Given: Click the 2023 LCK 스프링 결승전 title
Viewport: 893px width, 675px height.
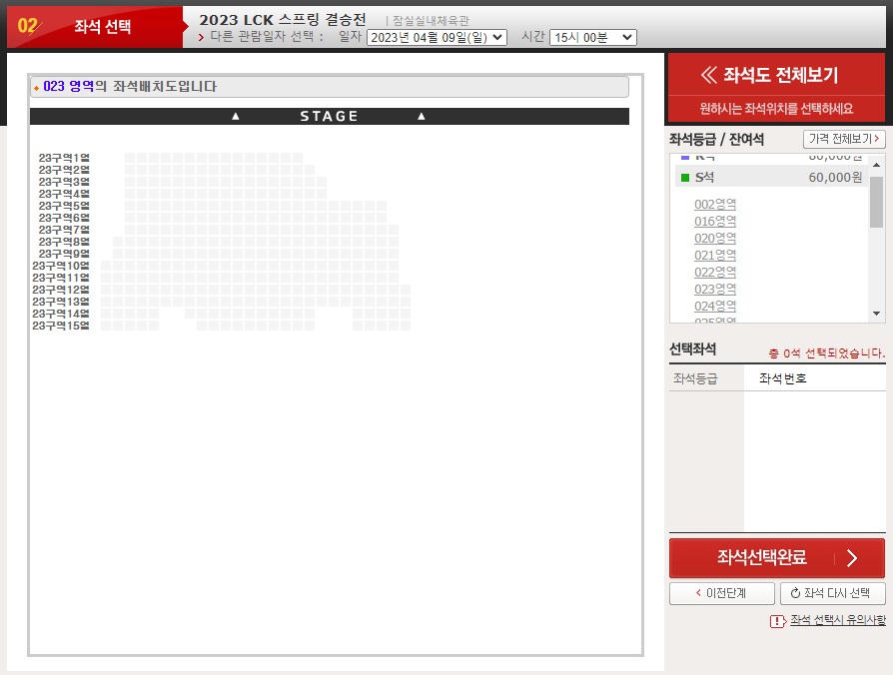Looking at the screenshot, I should coord(283,20).
